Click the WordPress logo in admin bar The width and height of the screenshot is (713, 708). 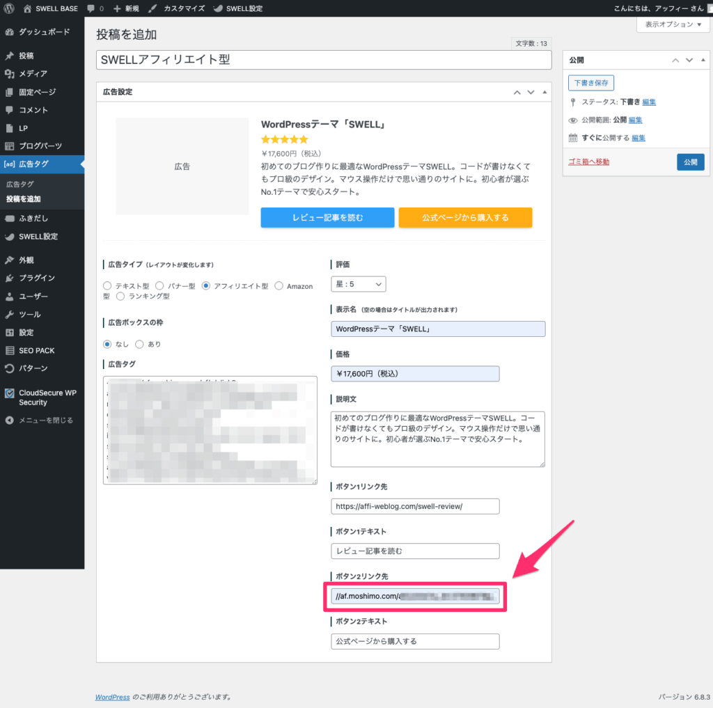coord(9,8)
